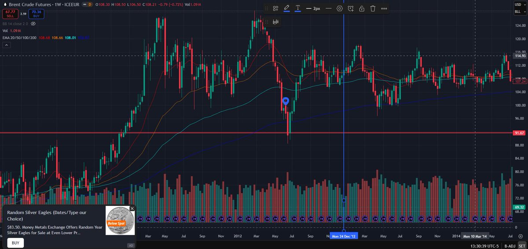The height and width of the screenshot is (249, 528).
Task: Select the vertical line lower anchor point
Action: pos(344,231)
